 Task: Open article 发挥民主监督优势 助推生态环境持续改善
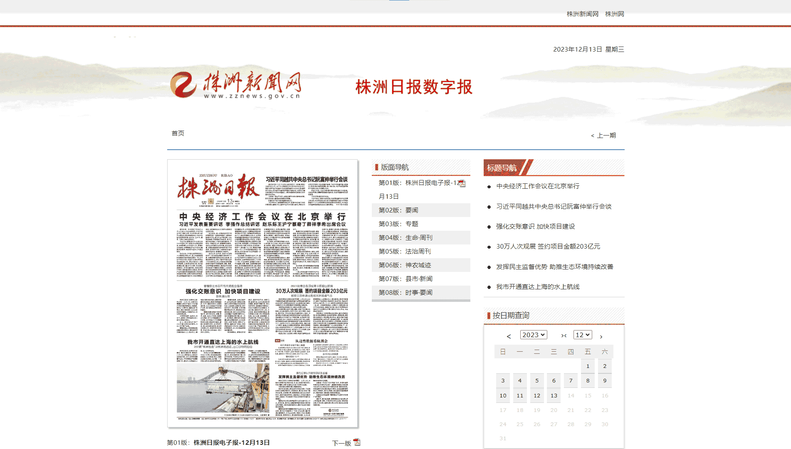coord(555,267)
